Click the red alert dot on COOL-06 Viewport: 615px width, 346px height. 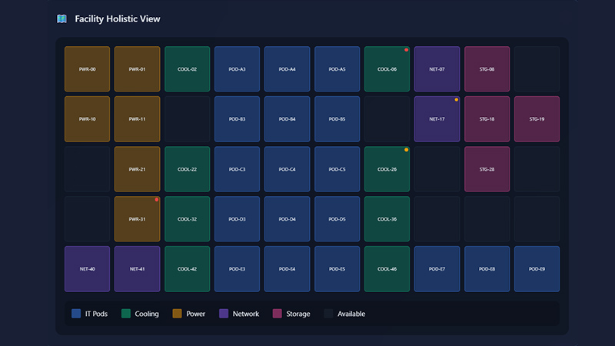[x=407, y=50]
